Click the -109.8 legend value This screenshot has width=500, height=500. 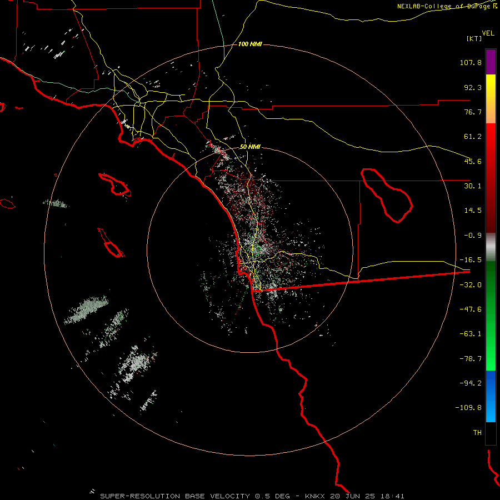pyautogui.click(x=468, y=408)
